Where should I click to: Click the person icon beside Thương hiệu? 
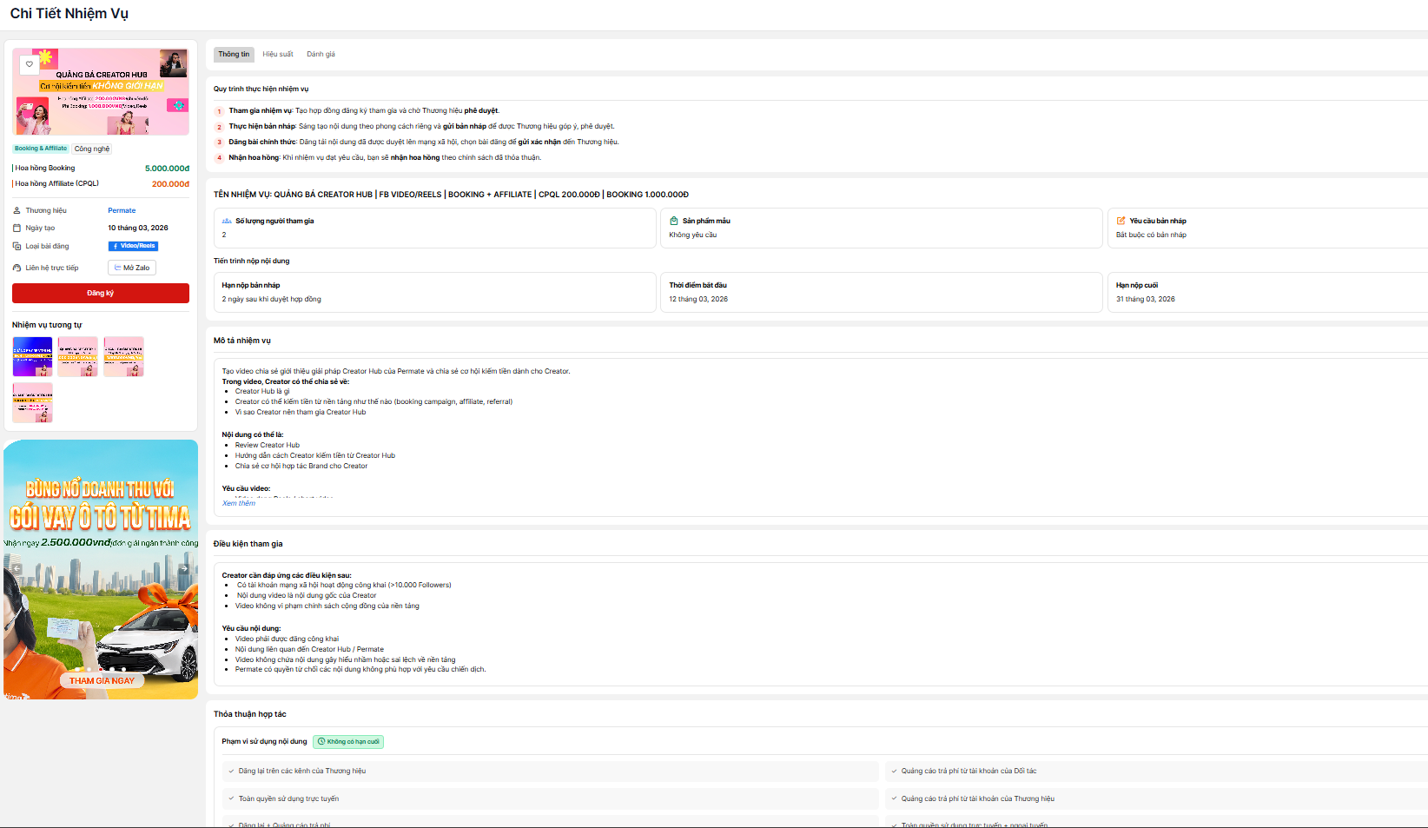pyautogui.click(x=17, y=210)
